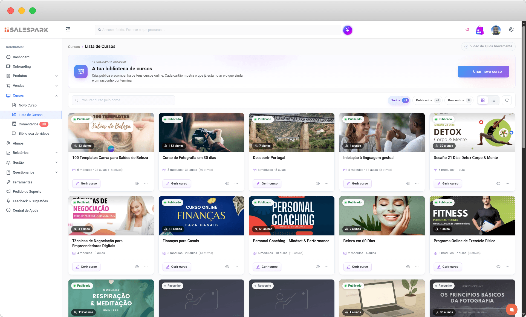Click Cursos breadcrumb link
The image size is (526, 317).
74,47
